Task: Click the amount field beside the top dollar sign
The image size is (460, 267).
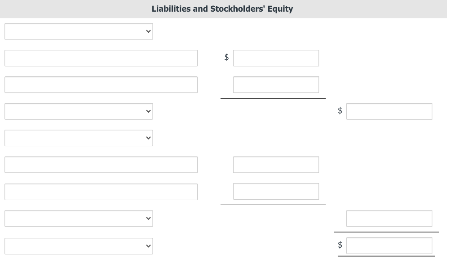Action: [x=276, y=58]
